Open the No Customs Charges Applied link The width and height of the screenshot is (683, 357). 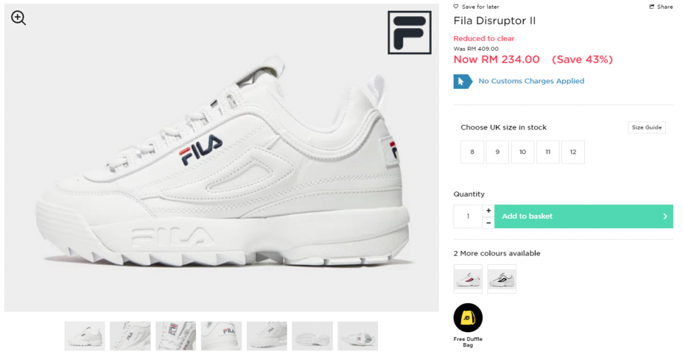(x=532, y=81)
